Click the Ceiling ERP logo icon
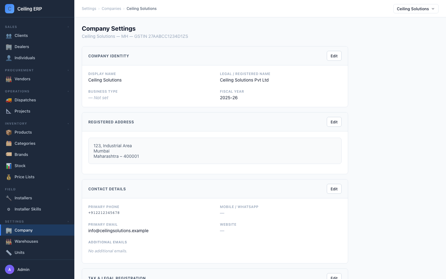This screenshot has width=446, height=279. [10, 9]
